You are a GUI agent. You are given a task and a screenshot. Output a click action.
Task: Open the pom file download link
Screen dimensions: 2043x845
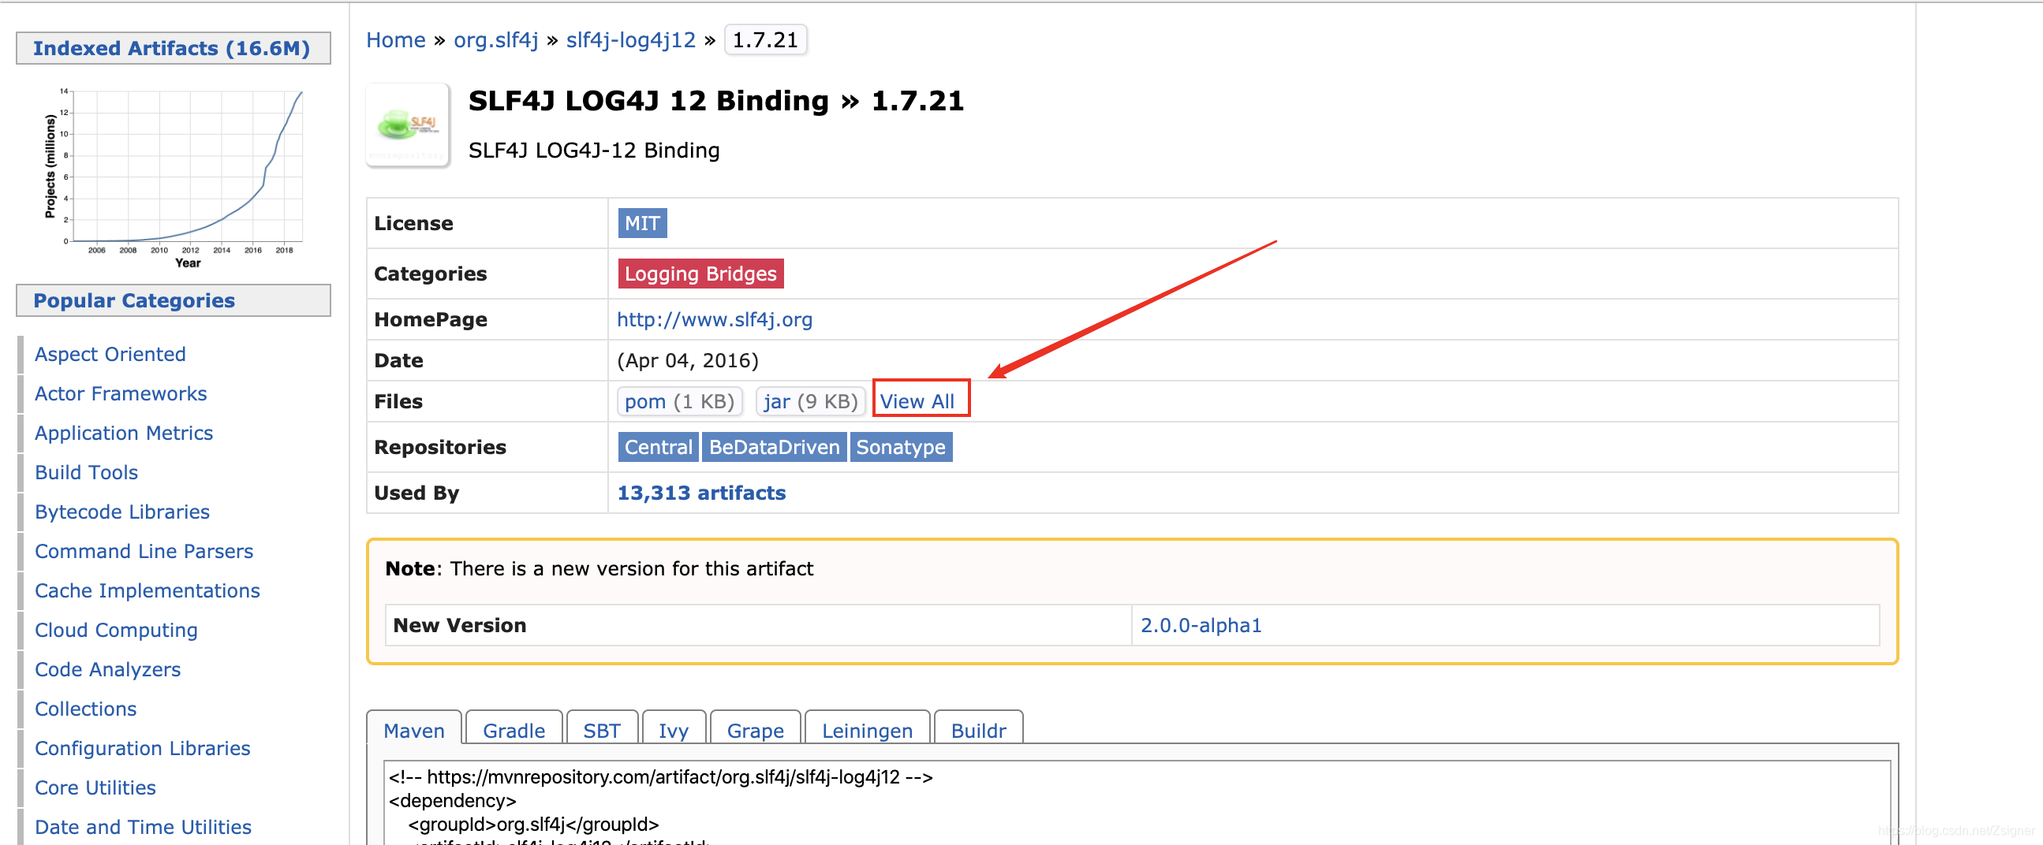click(x=644, y=401)
